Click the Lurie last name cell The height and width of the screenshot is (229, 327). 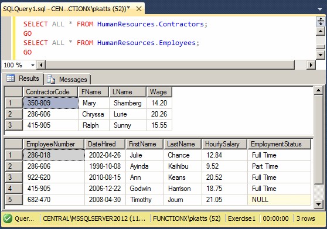click(x=128, y=114)
